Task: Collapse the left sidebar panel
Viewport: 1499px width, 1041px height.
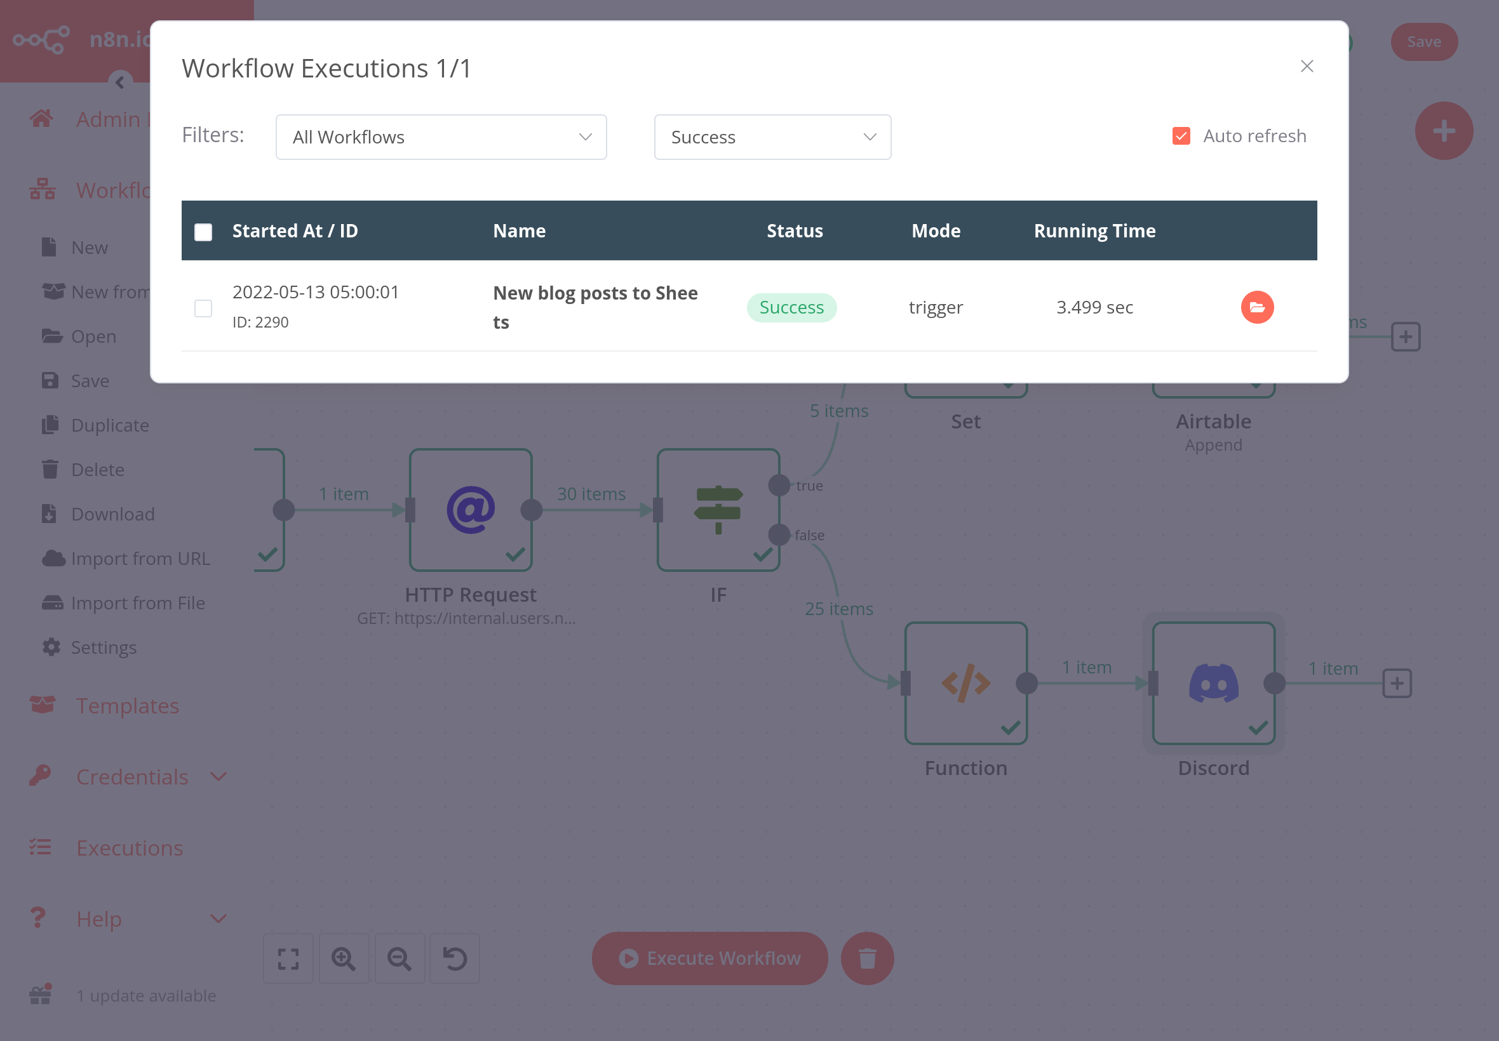Action: point(119,82)
